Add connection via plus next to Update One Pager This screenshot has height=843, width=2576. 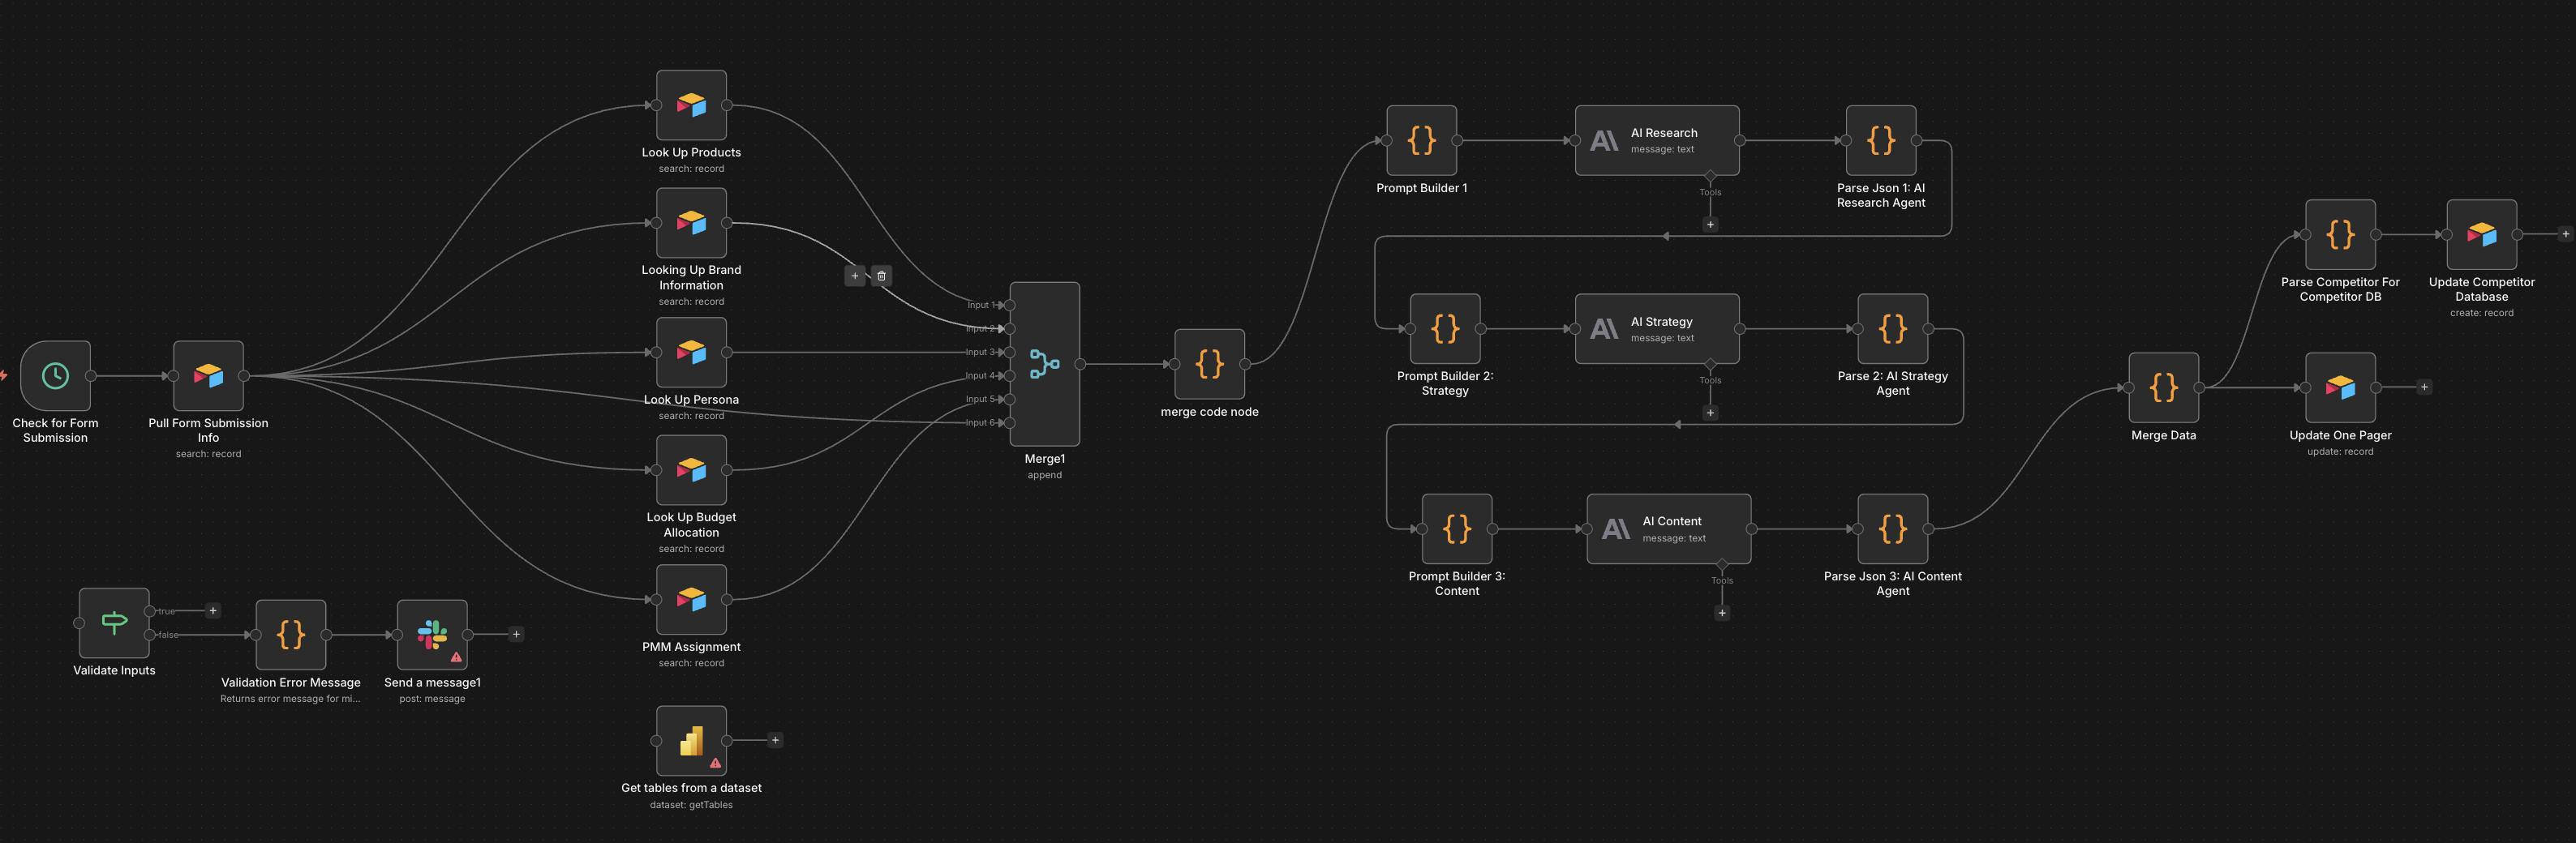coord(2424,387)
